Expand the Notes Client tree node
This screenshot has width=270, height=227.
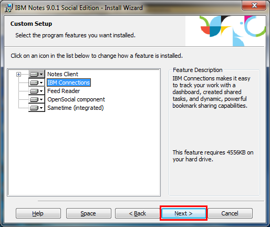18,74
